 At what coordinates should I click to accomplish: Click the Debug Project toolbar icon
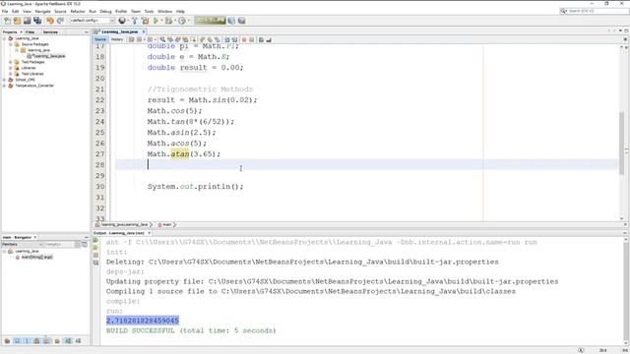pyautogui.click(x=168, y=21)
